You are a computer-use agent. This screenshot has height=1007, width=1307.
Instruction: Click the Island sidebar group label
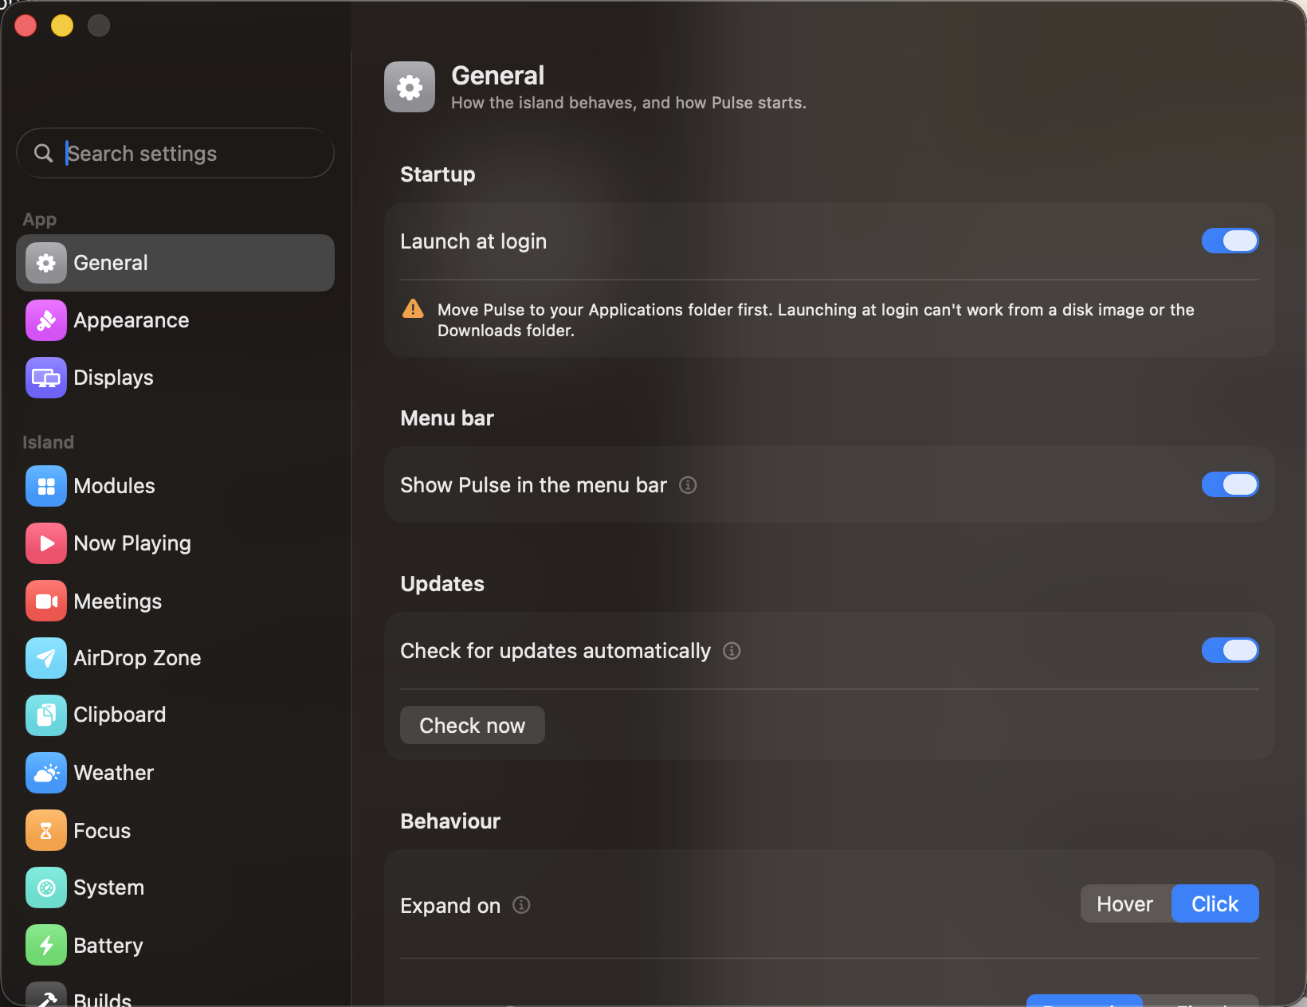coord(48,442)
